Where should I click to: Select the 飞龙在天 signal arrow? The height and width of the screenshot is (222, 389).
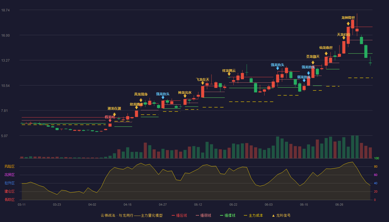pyautogui.click(x=203, y=83)
